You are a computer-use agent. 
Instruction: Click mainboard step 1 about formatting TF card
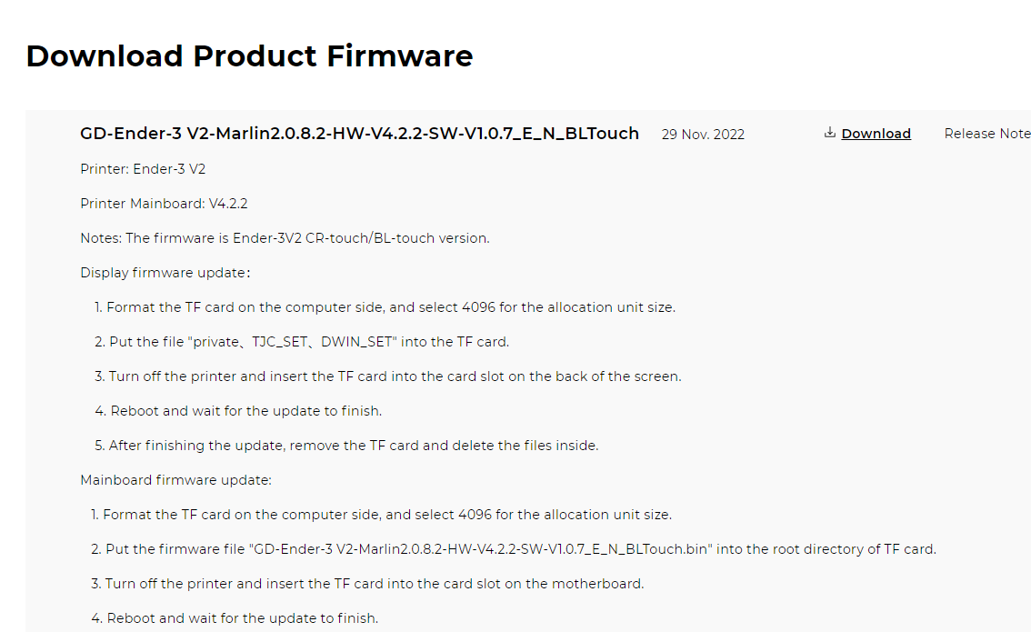tap(381, 515)
